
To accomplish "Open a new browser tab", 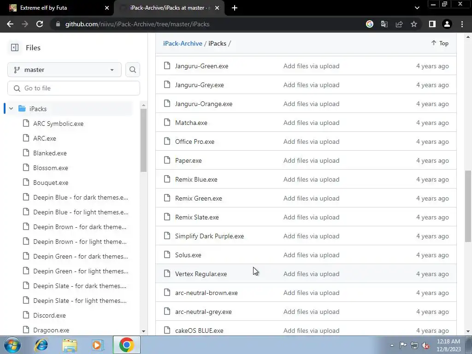I will point(235,8).
